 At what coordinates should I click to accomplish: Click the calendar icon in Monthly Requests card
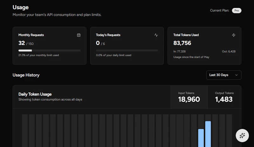[x=79, y=35]
